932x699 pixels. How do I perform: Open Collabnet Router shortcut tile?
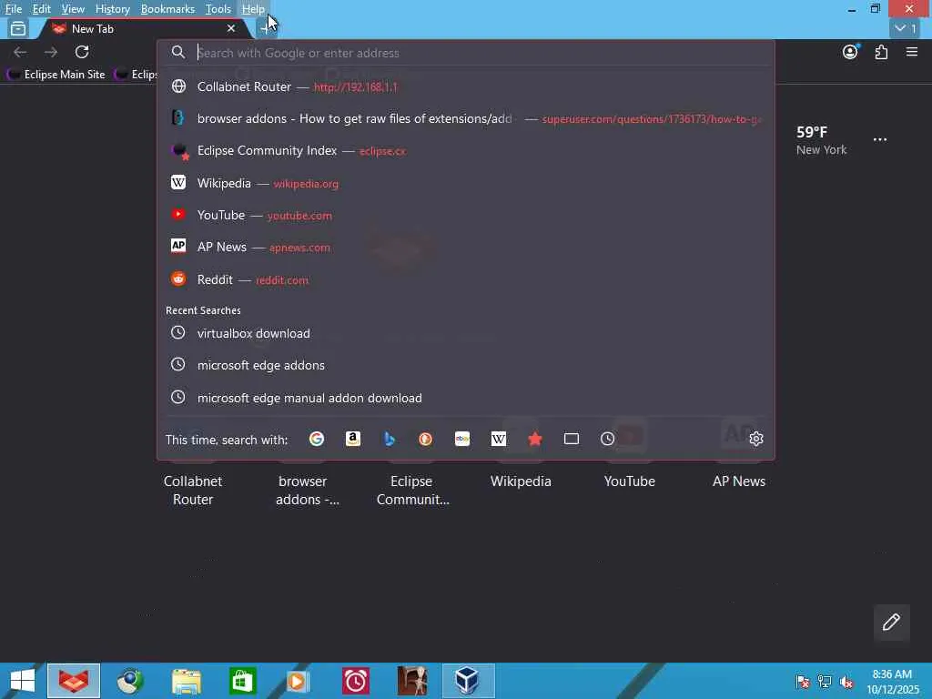click(193, 490)
